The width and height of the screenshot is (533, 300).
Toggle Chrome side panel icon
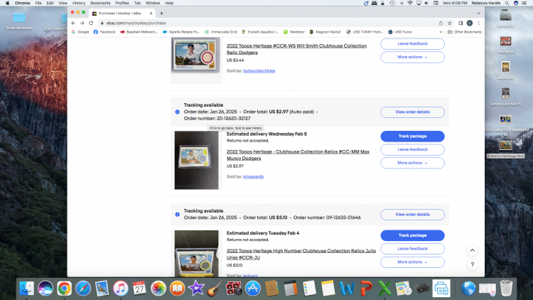click(461, 23)
